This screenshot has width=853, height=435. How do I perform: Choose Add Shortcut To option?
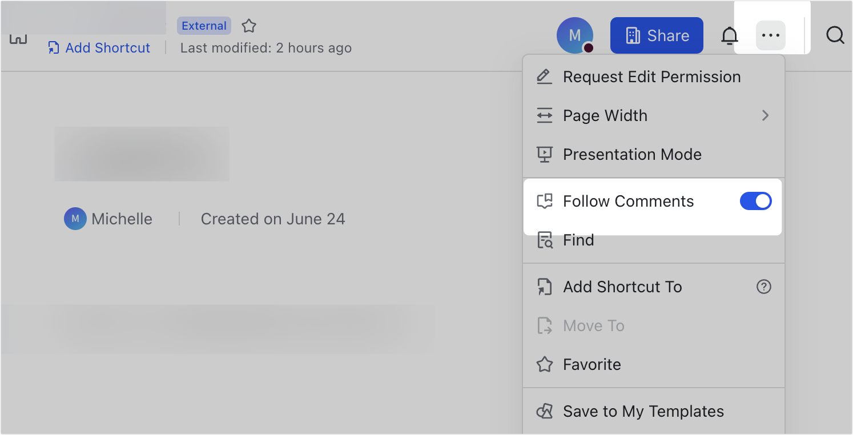click(654, 287)
